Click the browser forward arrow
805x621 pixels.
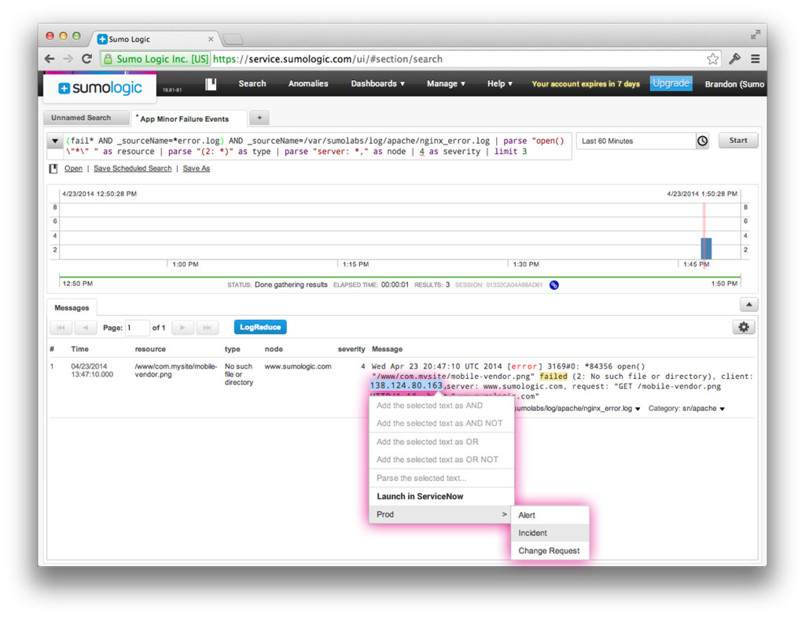[x=68, y=59]
